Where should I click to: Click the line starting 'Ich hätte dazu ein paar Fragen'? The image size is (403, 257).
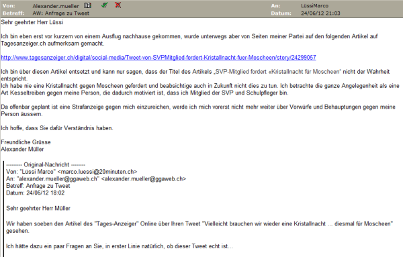pyautogui.click(x=120, y=246)
